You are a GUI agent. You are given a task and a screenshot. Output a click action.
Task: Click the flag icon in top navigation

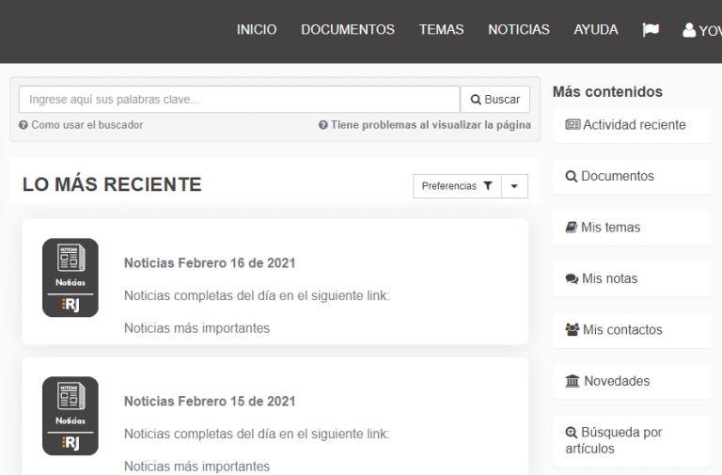(651, 30)
